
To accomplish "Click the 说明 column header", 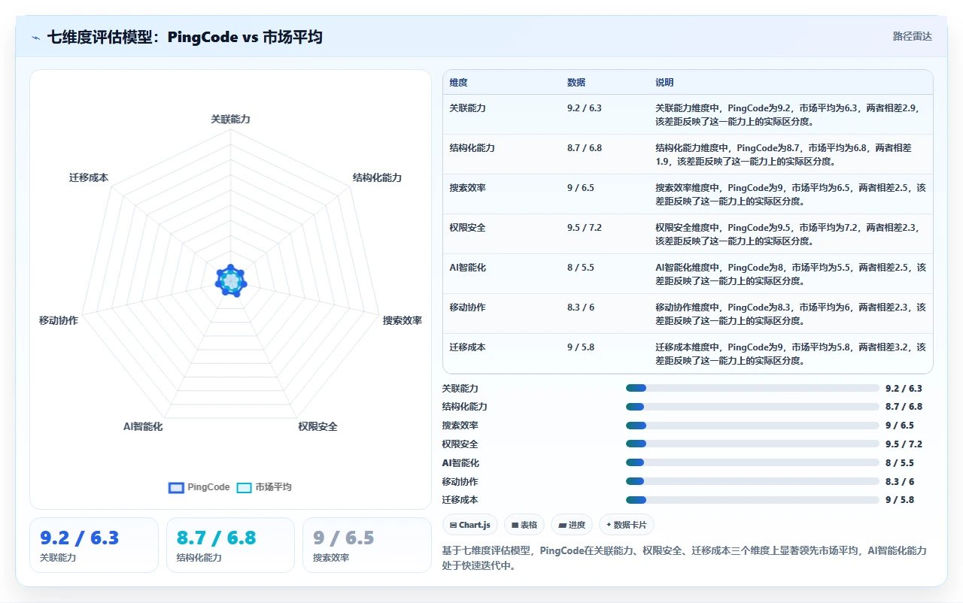I will [x=664, y=83].
